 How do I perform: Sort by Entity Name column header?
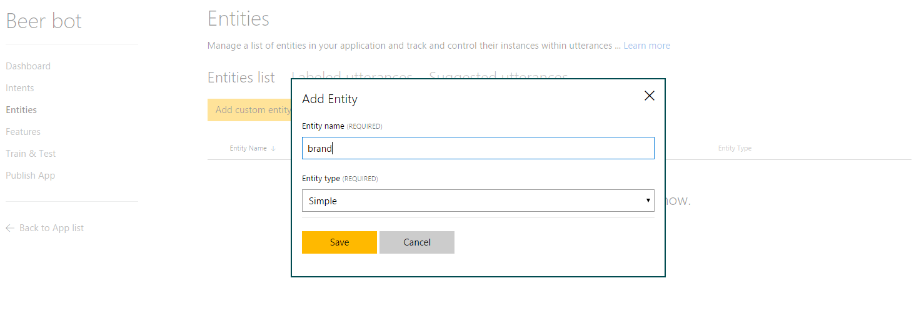(248, 149)
